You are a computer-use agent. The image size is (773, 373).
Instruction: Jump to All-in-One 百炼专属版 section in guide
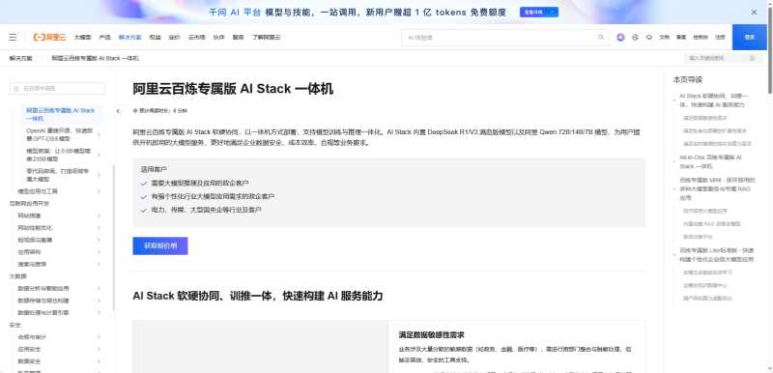pyautogui.click(x=710, y=161)
